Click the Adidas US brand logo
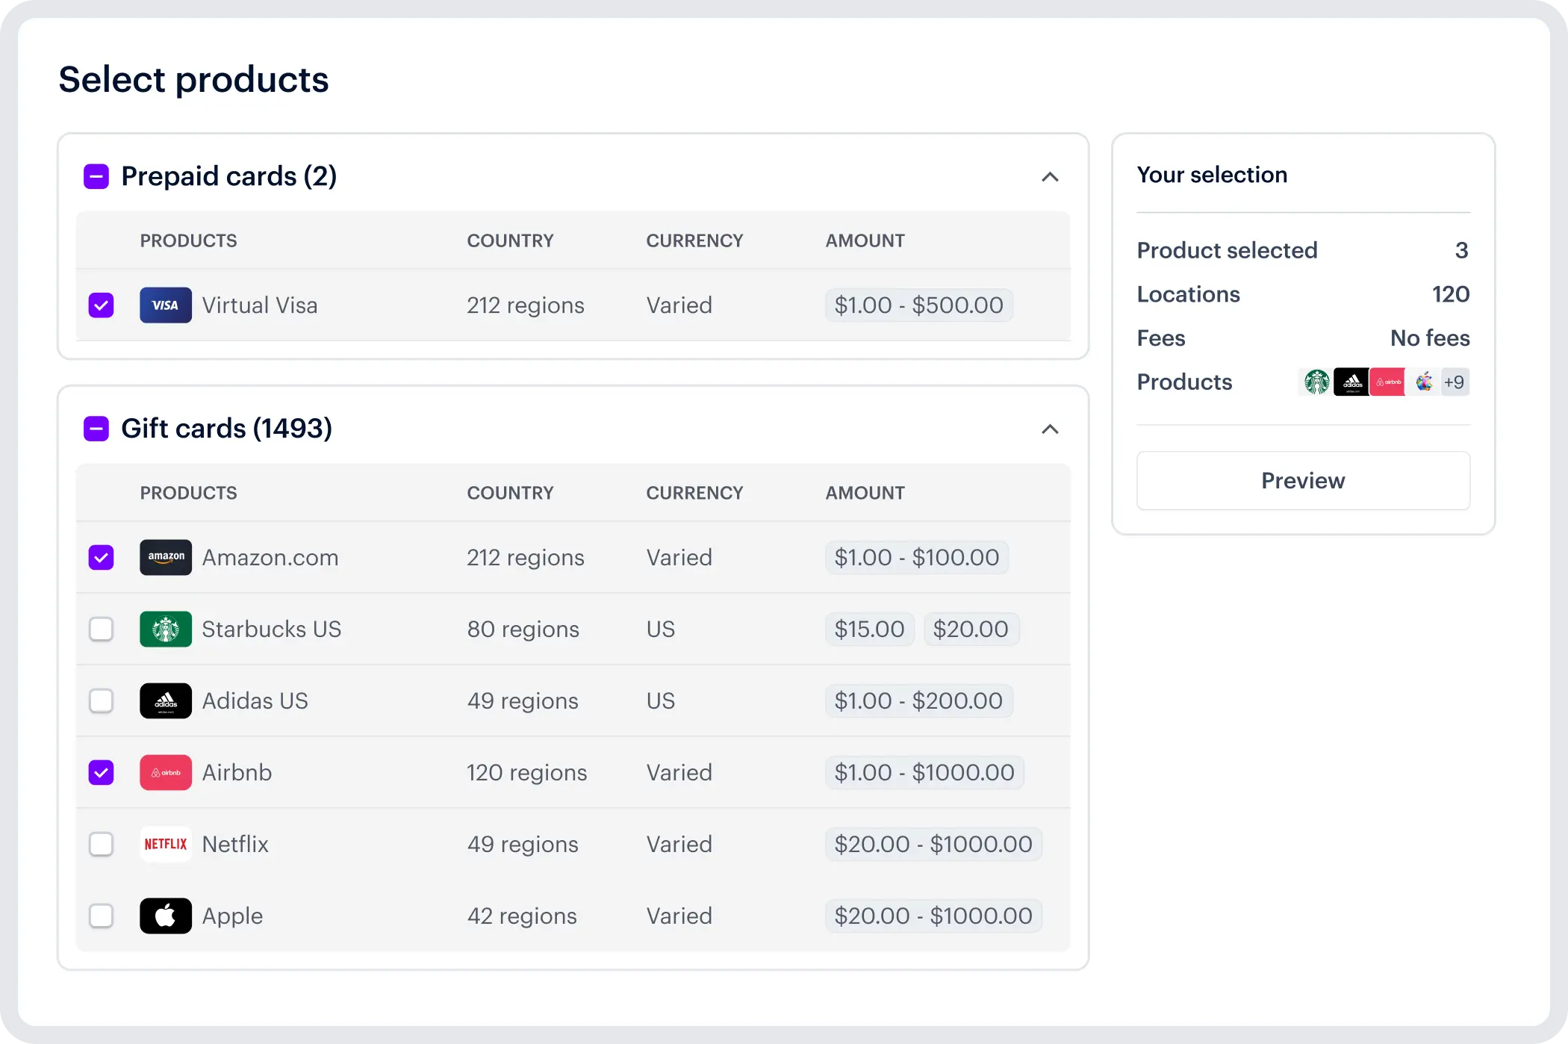Image resolution: width=1568 pixels, height=1044 pixels. click(x=165, y=701)
